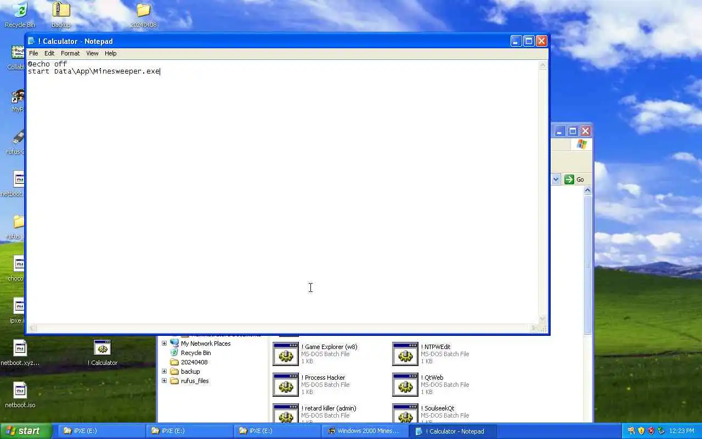Image resolution: width=702 pixels, height=439 pixels.
Task: Maximize the Explorer window behind Notepad
Action: click(573, 131)
